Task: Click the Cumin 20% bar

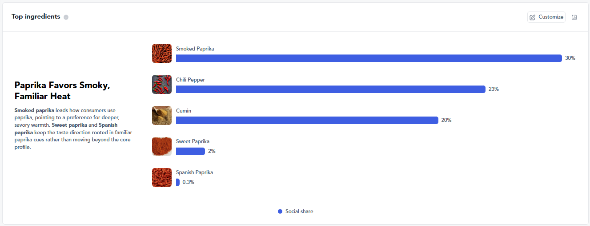Action: coord(307,120)
